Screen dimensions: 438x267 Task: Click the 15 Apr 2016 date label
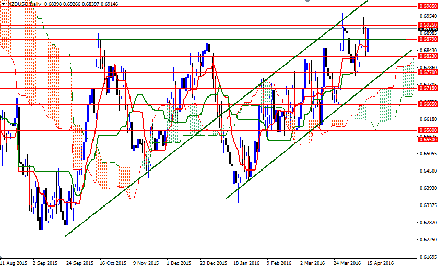pyautogui.click(x=380, y=263)
